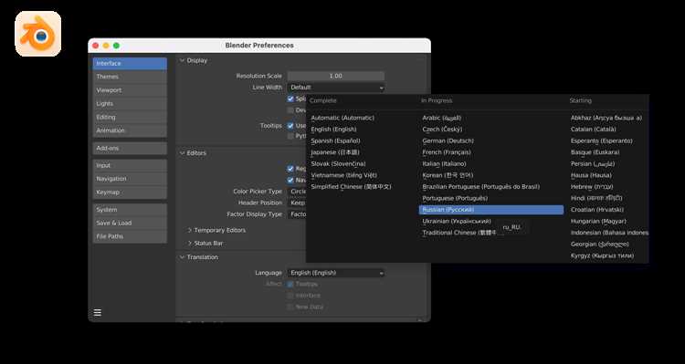
Task: Toggle the Python Tooltips checkbox
Action: click(290, 136)
